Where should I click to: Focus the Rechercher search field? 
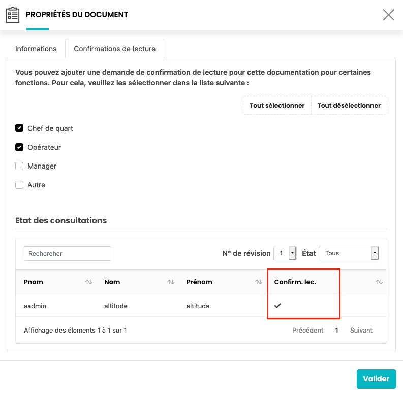pyautogui.click(x=67, y=253)
